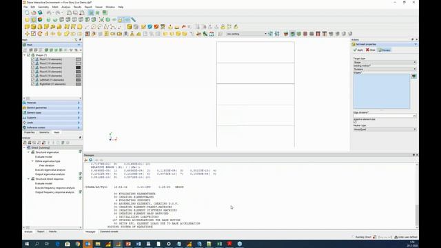The image size is (441, 248).
Task: Expand the Element geometries section
Action: coord(52,107)
